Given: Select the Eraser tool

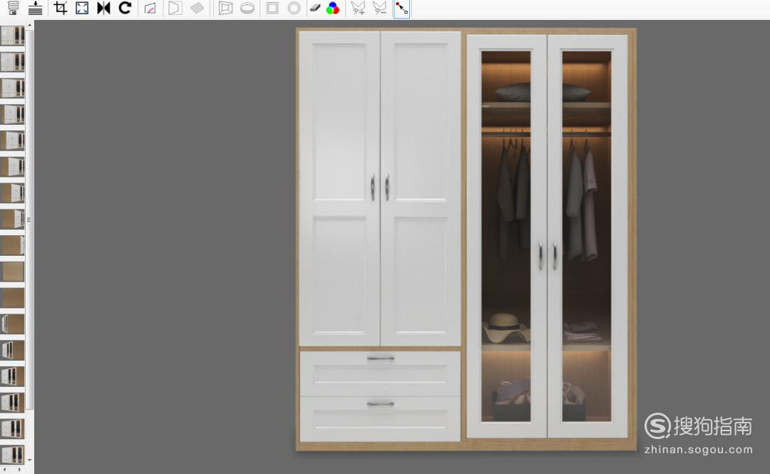Looking at the screenshot, I should (x=315, y=8).
